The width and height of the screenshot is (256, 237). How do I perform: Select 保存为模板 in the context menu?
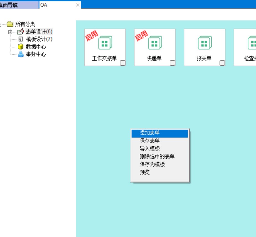pyautogui.click(x=152, y=164)
